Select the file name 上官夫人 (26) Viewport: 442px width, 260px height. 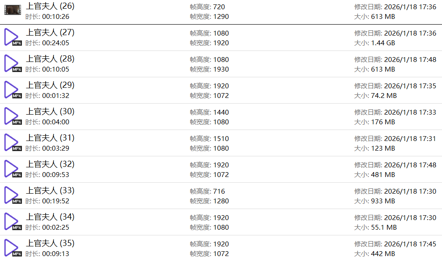(x=50, y=6)
